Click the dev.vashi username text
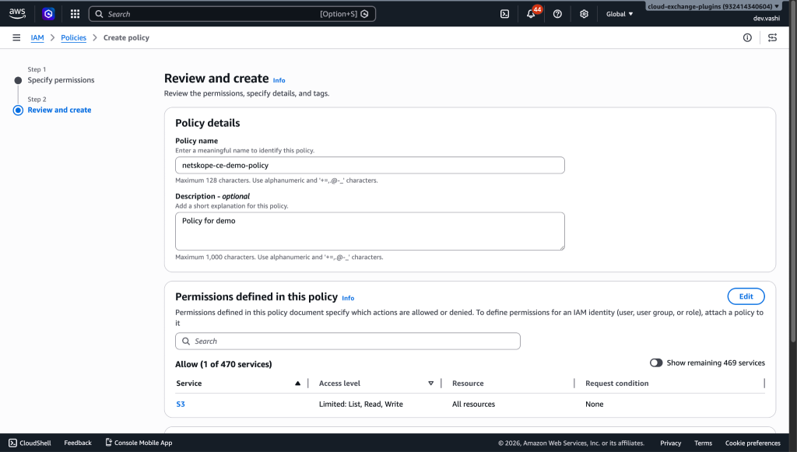Viewport: 797px width, 452px height. tap(767, 19)
